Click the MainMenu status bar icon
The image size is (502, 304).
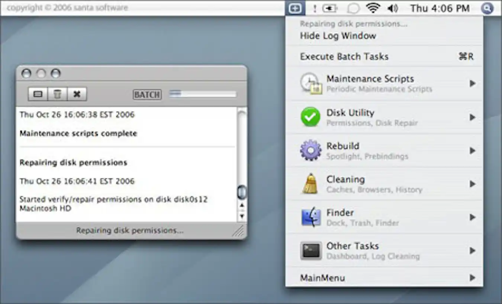tap(295, 7)
